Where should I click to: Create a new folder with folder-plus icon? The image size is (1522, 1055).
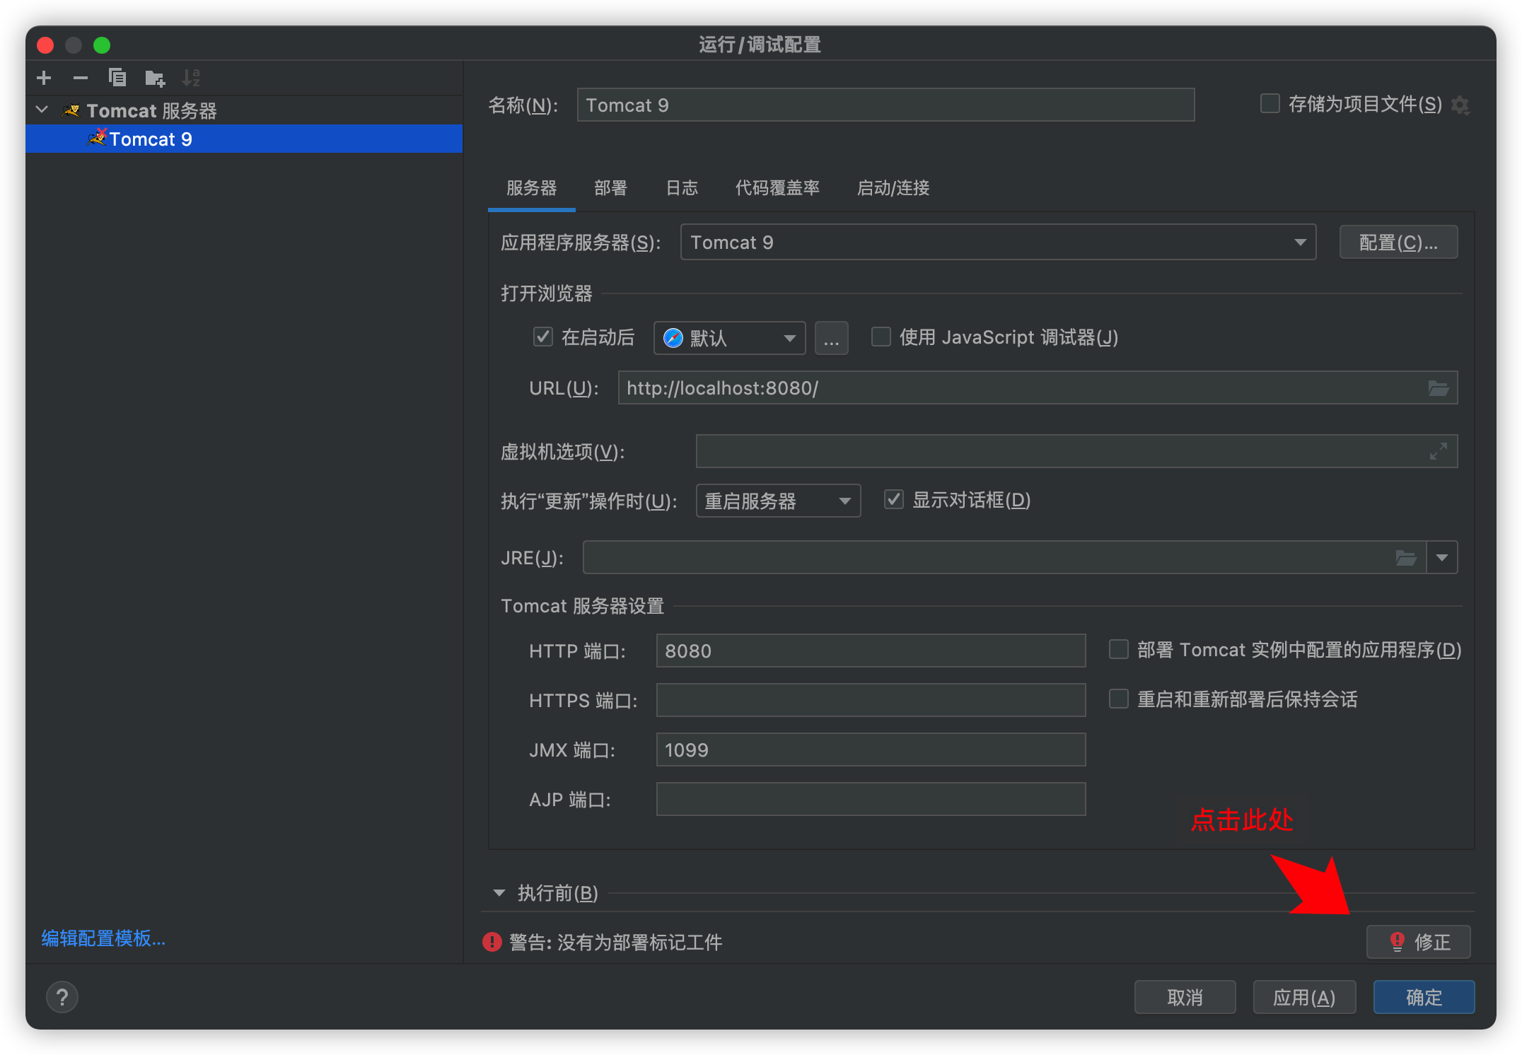pos(154,78)
